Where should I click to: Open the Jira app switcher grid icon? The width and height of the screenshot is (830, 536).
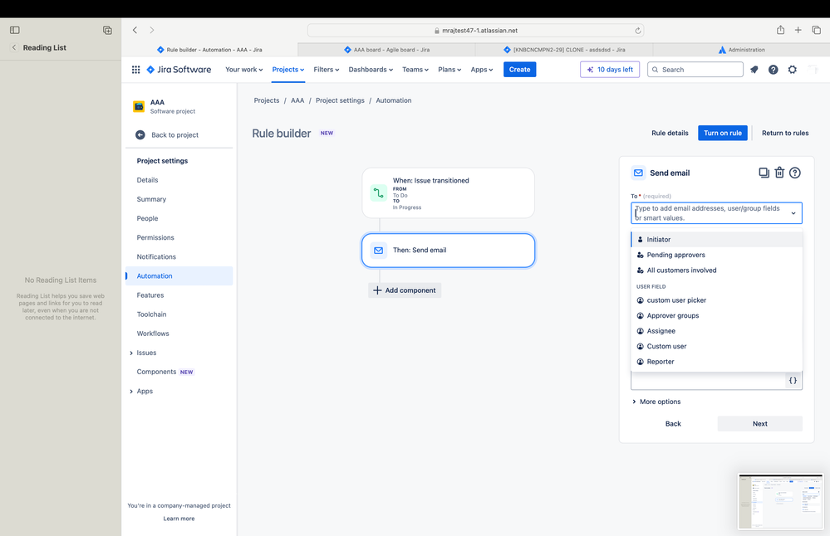(135, 70)
